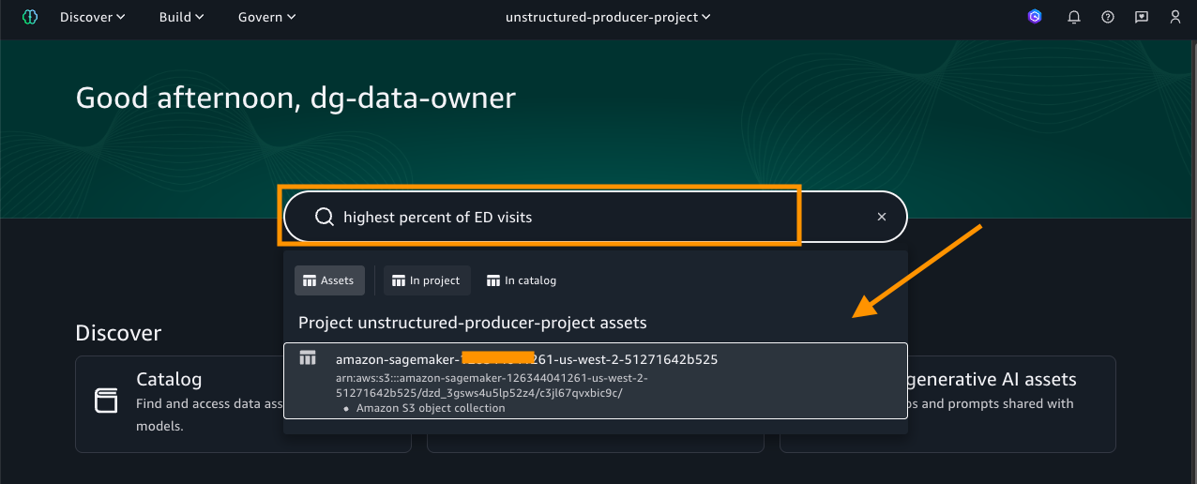Expand the Govern menu
The height and width of the screenshot is (484, 1197).
point(266,17)
